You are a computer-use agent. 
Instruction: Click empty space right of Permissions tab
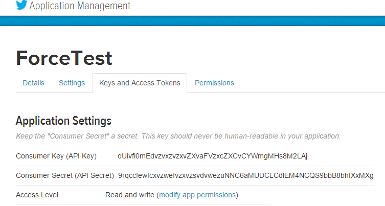point(309,83)
